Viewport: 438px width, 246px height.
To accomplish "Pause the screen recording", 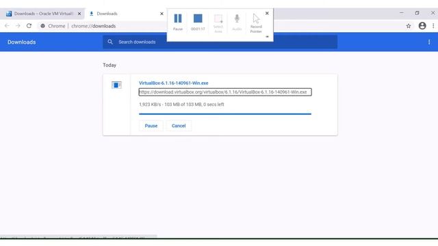I will click(x=178, y=22).
